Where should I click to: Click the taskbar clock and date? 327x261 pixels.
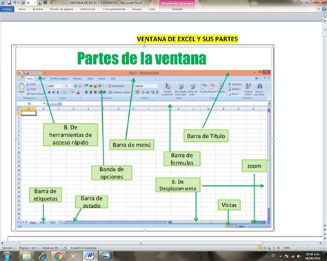coord(313,256)
